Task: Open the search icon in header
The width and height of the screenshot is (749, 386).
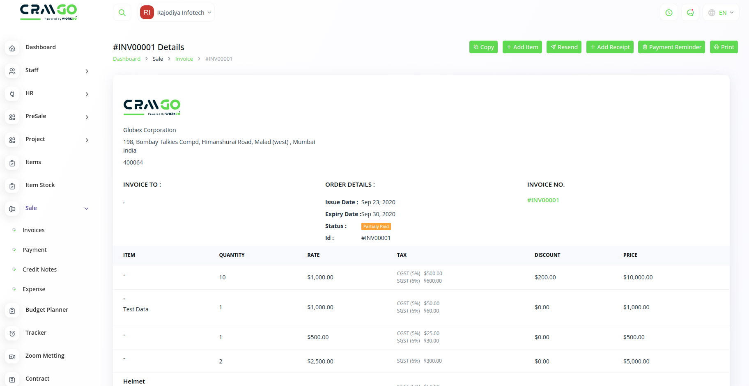Action: click(x=122, y=13)
